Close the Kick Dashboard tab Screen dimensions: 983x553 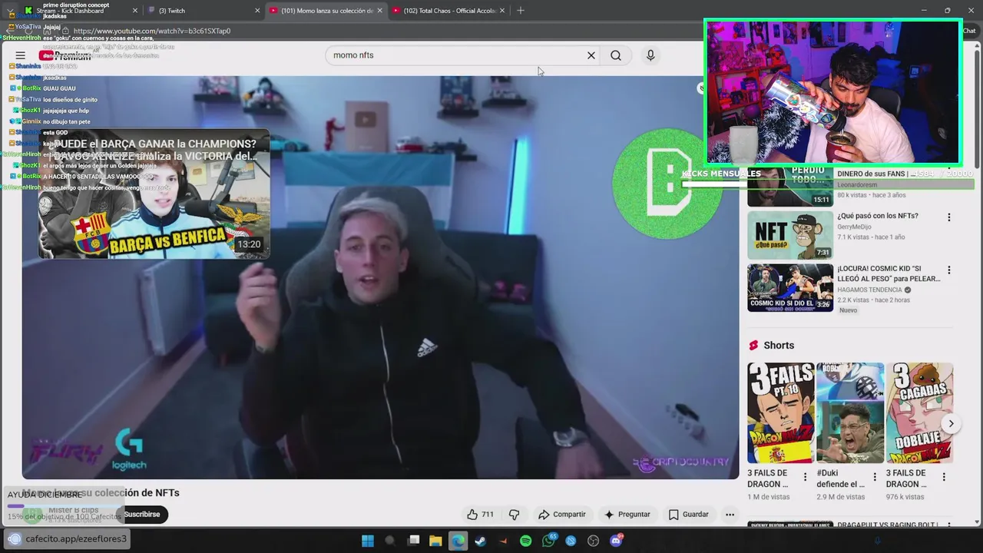pos(135,11)
